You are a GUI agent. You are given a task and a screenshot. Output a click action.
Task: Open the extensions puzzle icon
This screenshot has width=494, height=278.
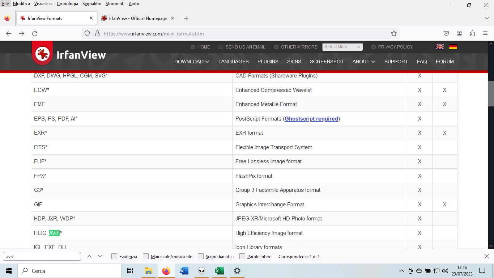coord(472,33)
